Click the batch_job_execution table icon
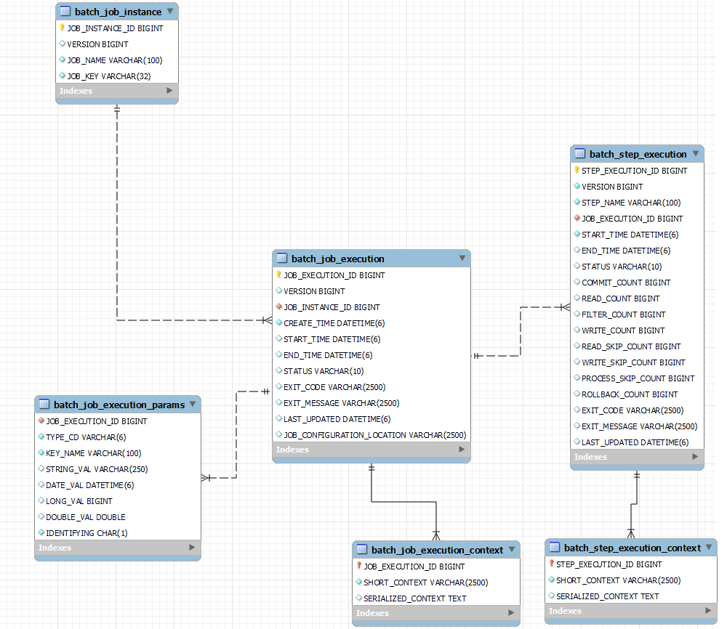This screenshot has height=629, width=727. 282,258
